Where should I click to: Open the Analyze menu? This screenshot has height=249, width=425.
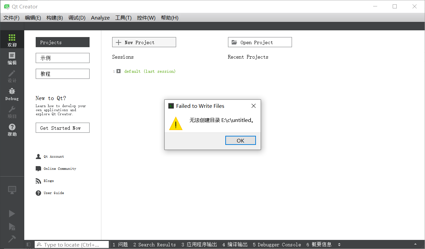point(100,18)
